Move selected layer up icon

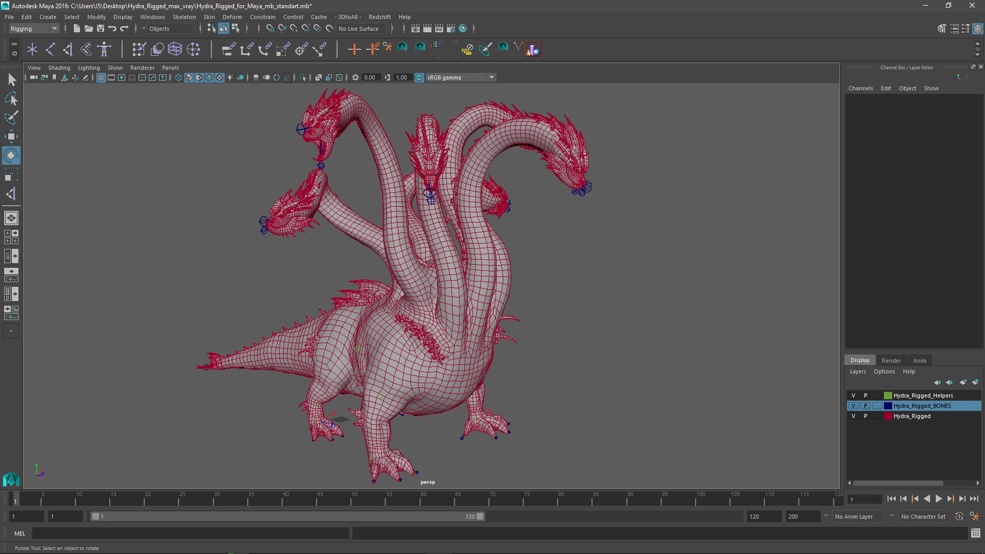pos(937,382)
